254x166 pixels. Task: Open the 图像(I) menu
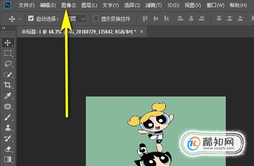[x=69, y=5]
